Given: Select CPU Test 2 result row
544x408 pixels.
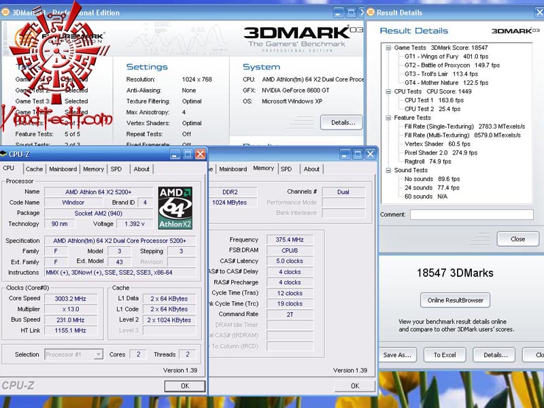Looking at the screenshot, I should (x=432, y=109).
